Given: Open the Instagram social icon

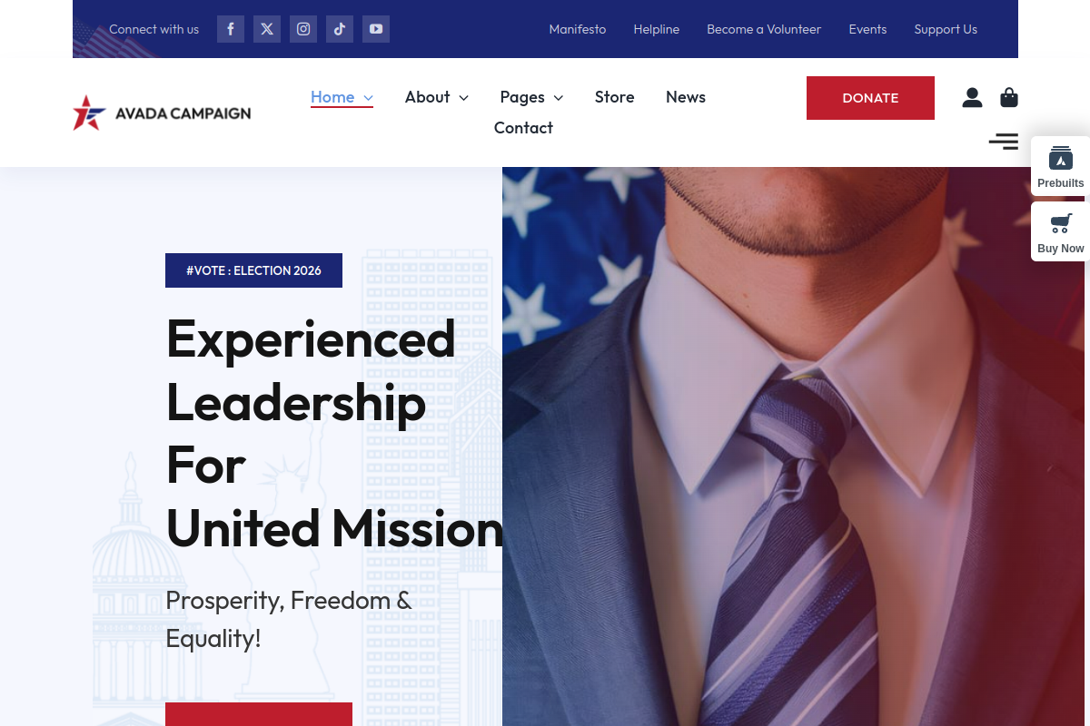Looking at the screenshot, I should coord(303,29).
